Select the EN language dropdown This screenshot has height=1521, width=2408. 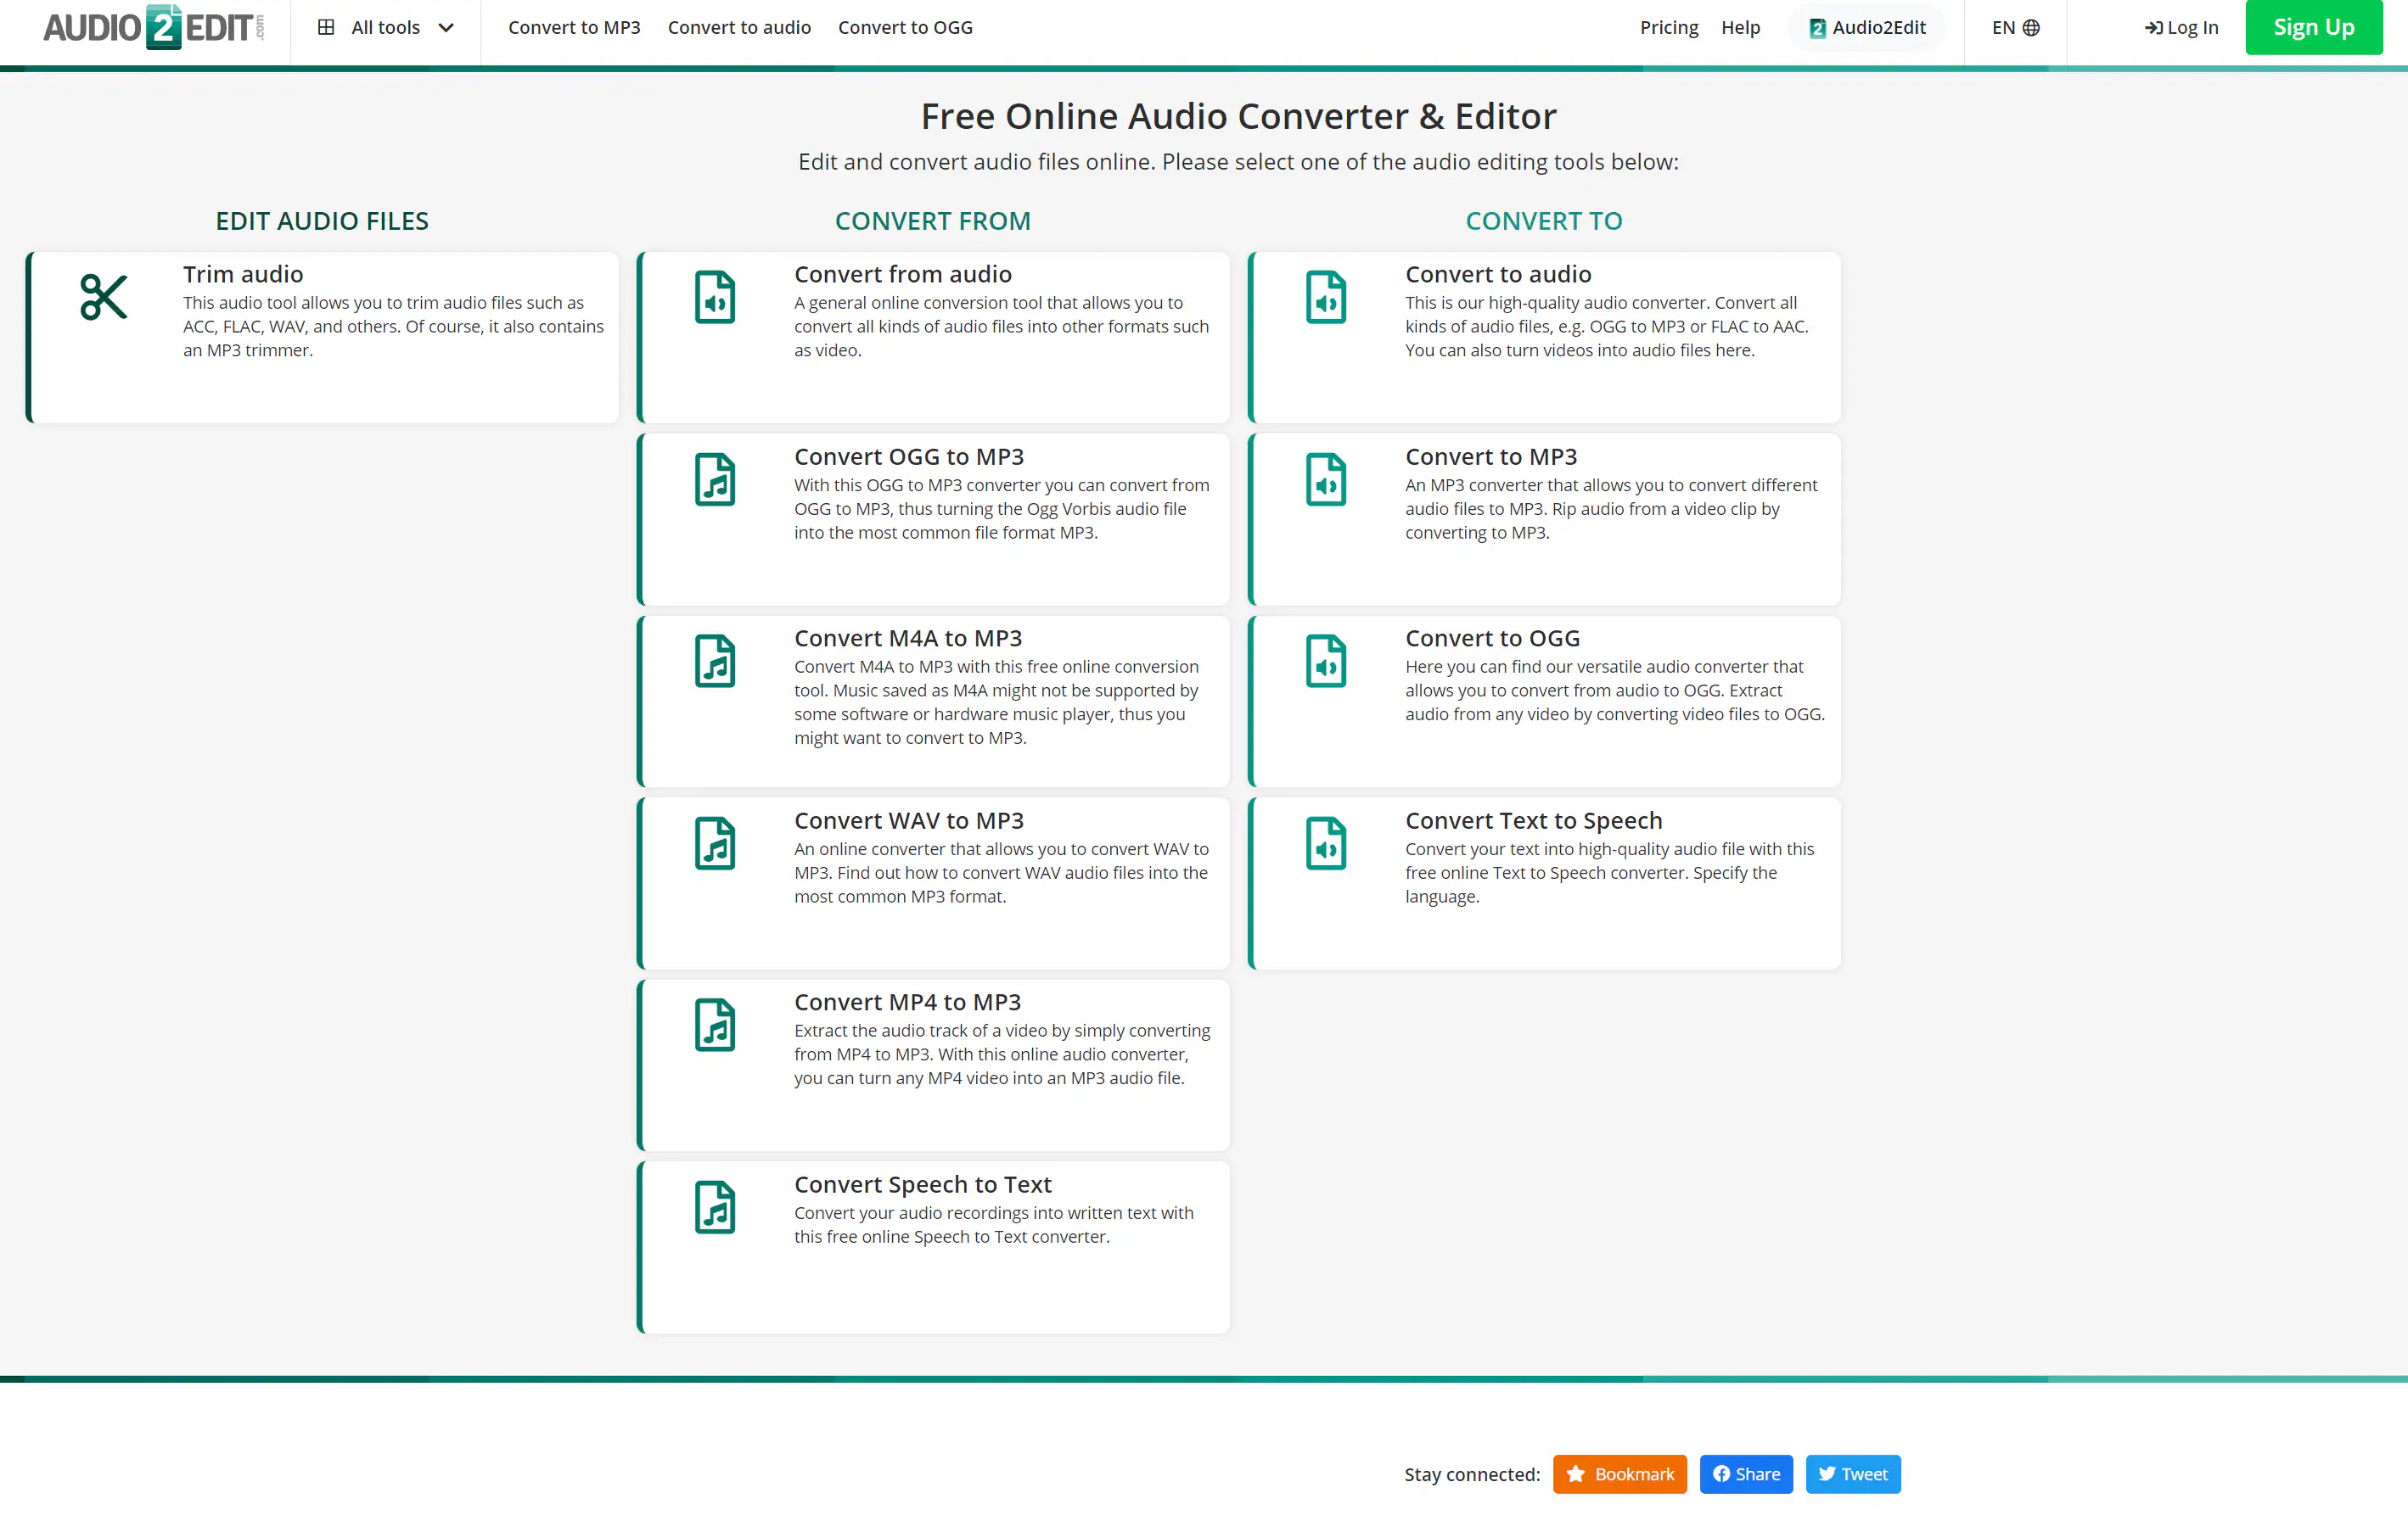[x=2019, y=26]
